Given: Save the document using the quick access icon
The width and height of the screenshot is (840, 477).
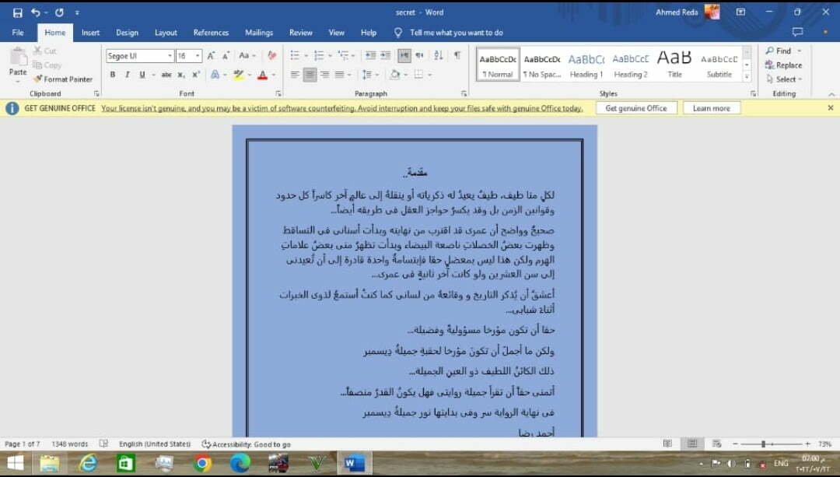Looking at the screenshot, I should (17, 12).
